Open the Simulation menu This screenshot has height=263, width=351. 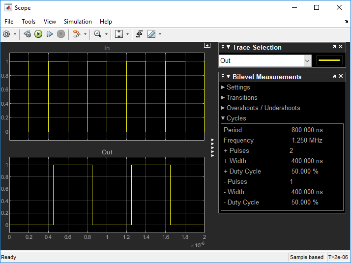pos(78,22)
